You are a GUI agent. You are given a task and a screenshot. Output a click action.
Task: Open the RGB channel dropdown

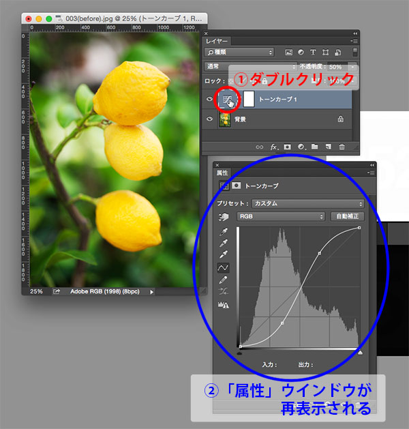click(280, 216)
